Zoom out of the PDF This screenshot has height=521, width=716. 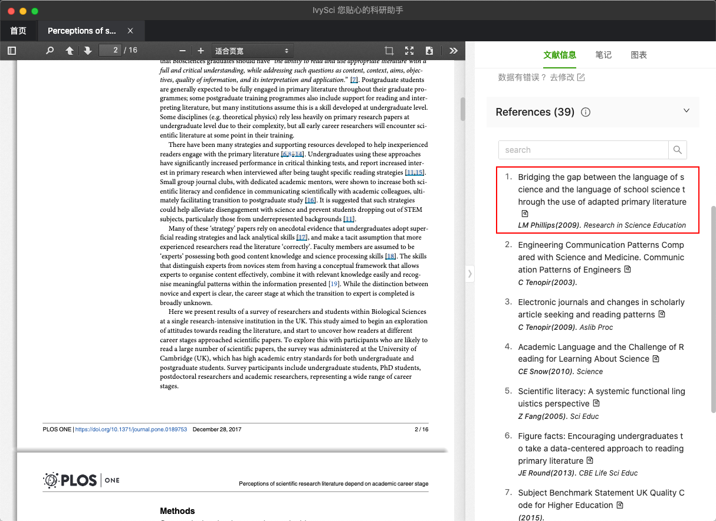point(183,51)
